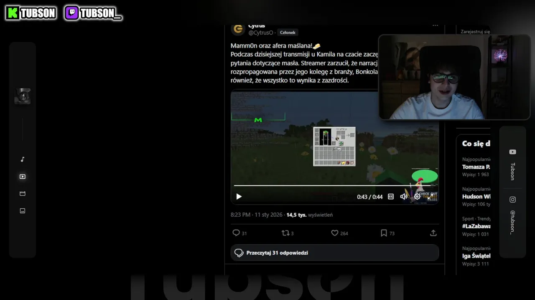This screenshot has width=535, height=300.
Task: Like the tweet showing 264 likes
Action: pyautogui.click(x=334, y=233)
